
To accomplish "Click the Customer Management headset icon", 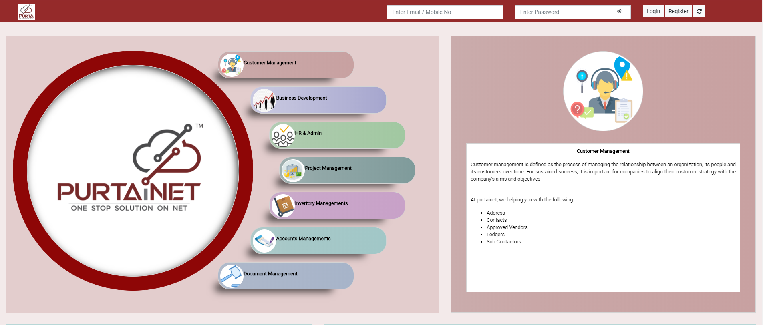I will [232, 65].
